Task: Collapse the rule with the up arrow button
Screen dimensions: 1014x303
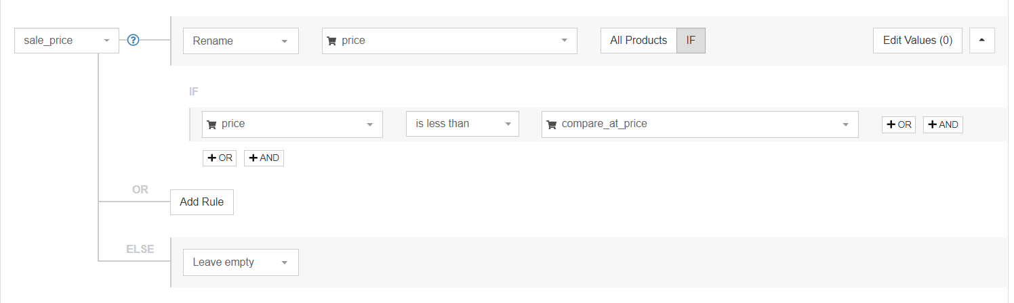Action: 982,41
